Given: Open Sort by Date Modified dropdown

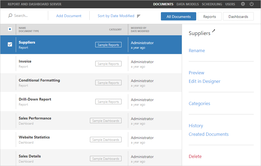Looking at the screenshot, I should (x=116, y=16).
